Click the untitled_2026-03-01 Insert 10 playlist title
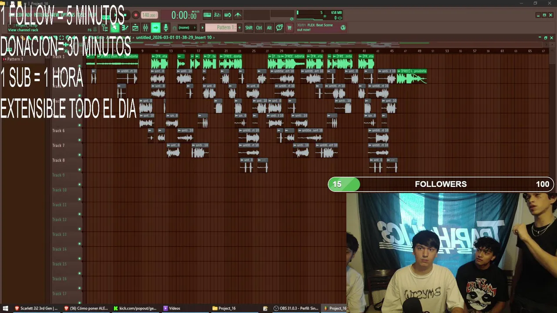557x313 pixels. click(174, 38)
